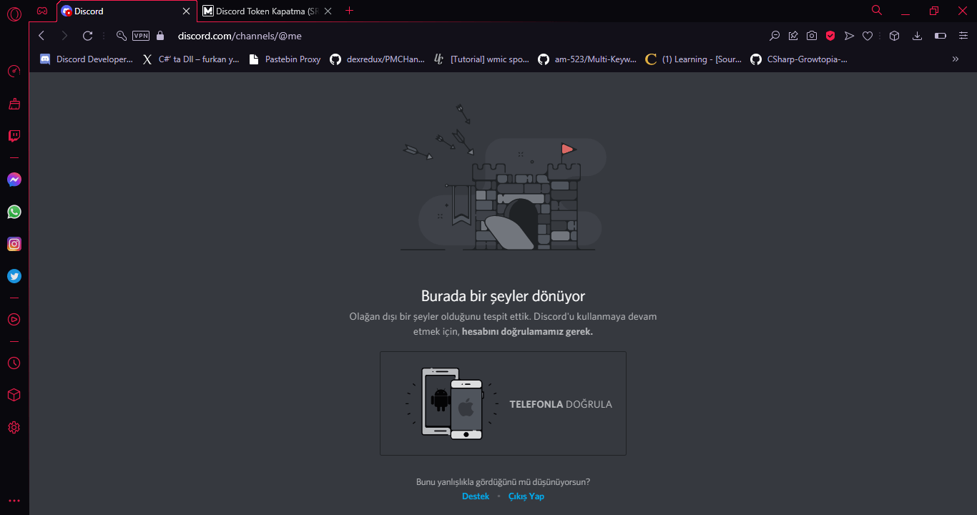This screenshot has height=515, width=977.
Task: Open a new tab with plus button
Action: (350, 11)
